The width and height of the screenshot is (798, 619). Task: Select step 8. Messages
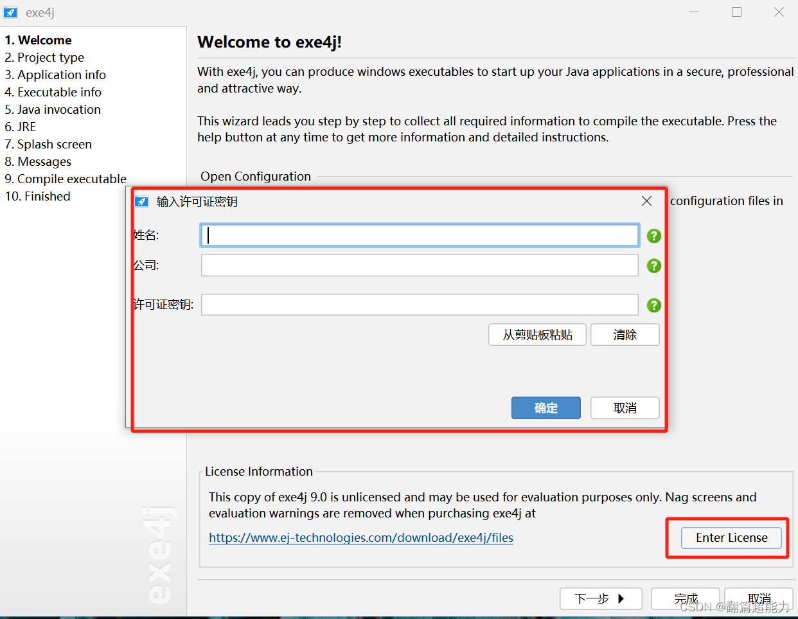point(38,161)
